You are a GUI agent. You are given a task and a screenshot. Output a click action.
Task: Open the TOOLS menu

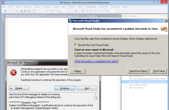[72, 7]
